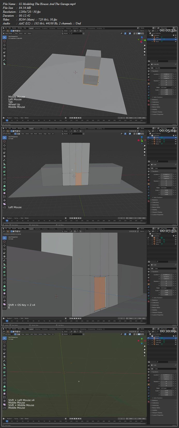Viewport: 179px width, 428px height.
Task: Select the Extrude Region tool in the 00:05:04 frame
Action: pos(4,168)
